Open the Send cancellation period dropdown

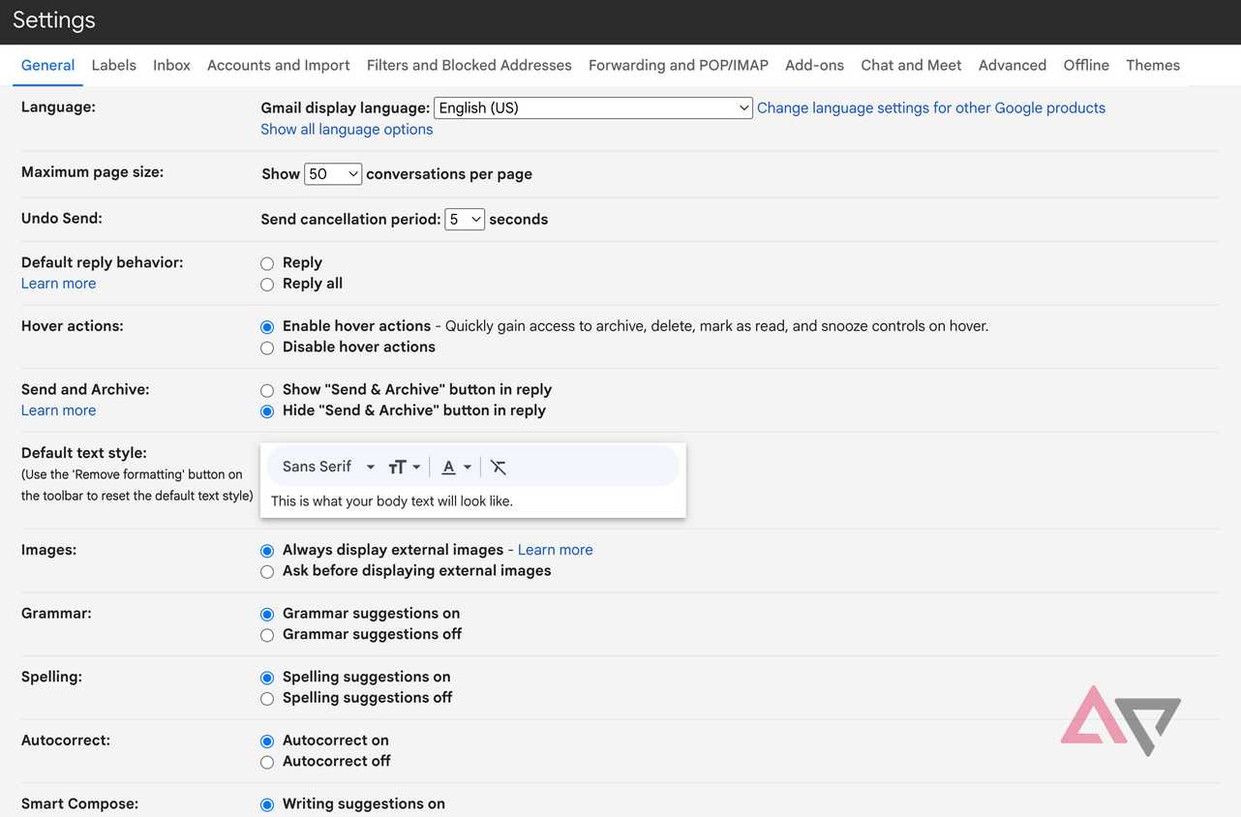465,220
